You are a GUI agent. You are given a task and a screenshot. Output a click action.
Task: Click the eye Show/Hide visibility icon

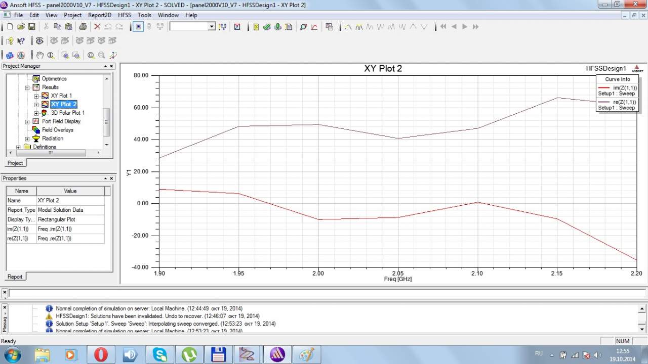(x=39, y=41)
